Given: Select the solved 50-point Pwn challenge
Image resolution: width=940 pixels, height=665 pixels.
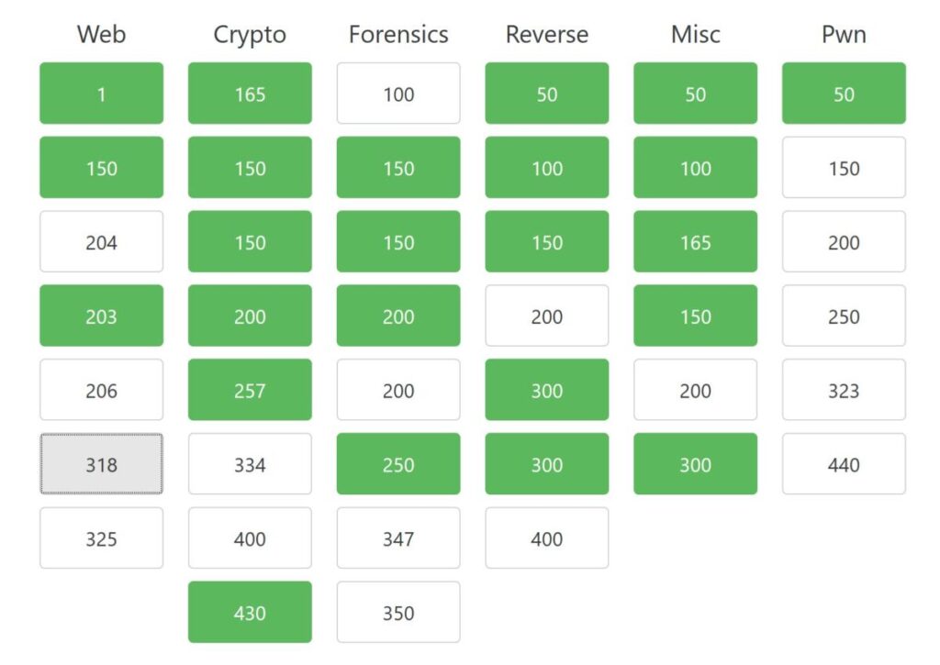Looking at the screenshot, I should pos(844,93).
